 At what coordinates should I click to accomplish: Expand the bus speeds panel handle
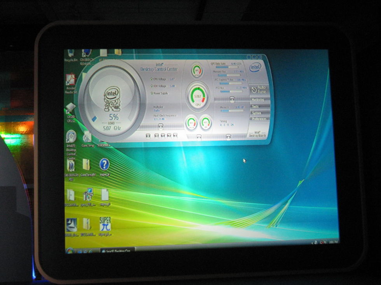(232, 99)
